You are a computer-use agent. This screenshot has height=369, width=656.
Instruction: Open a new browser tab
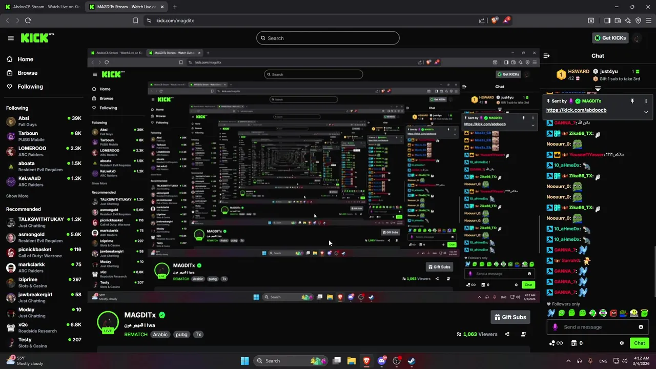pyautogui.click(x=175, y=7)
